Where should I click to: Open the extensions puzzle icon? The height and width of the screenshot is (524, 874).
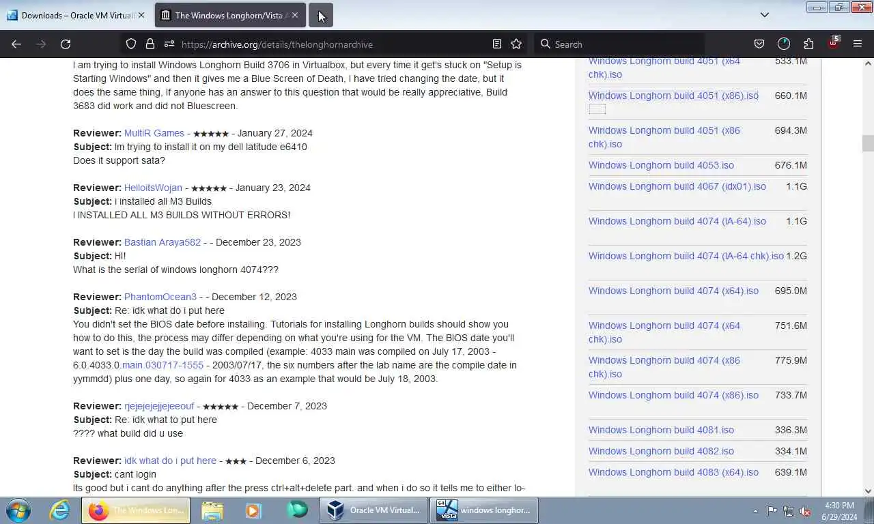click(808, 44)
